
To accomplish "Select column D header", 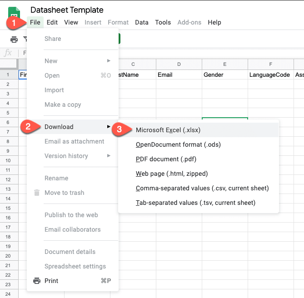I will click(179, 65).
